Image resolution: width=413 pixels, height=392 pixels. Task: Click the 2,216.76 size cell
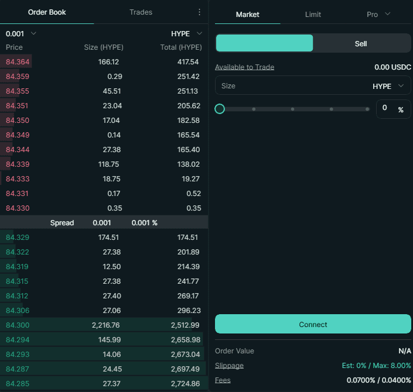tap(106, 325)
